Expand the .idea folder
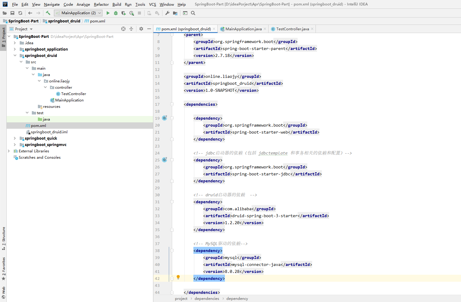 [15, 43]
